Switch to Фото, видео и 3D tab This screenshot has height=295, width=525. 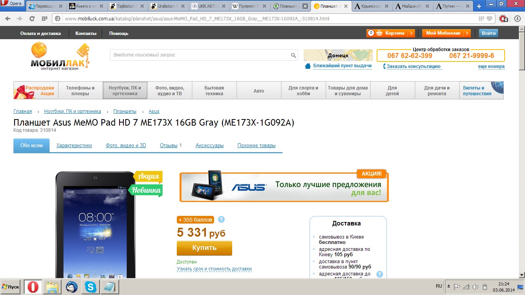[126, 146]
